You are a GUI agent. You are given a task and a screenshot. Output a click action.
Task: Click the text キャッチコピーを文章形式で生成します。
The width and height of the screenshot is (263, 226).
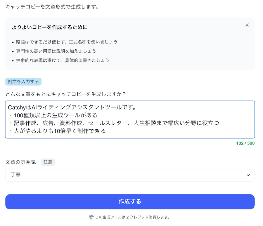(x=52, y=7)
